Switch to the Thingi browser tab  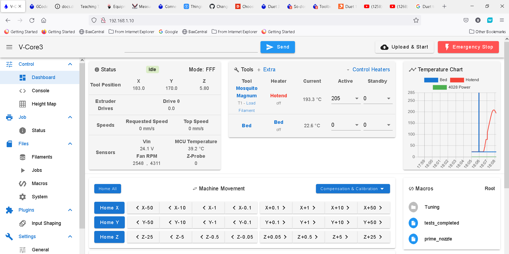193,6
